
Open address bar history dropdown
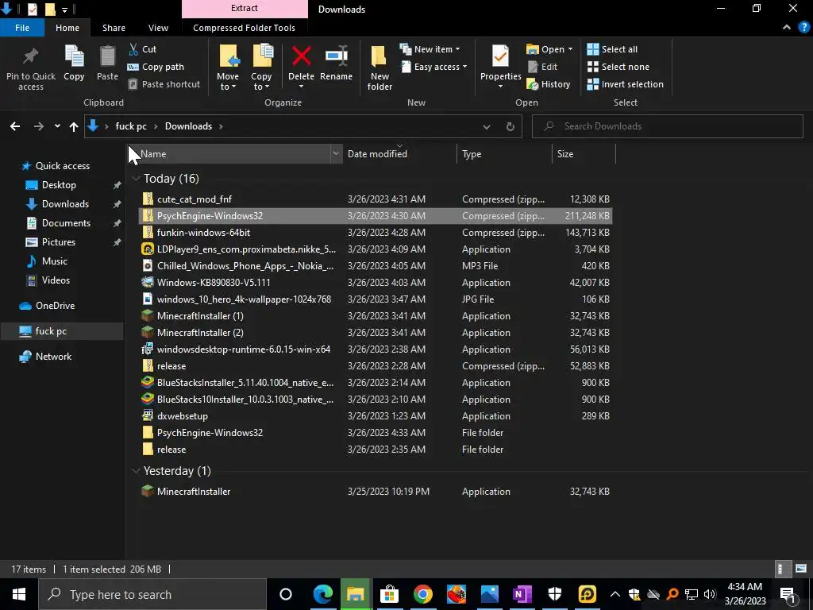click(487, 126)
